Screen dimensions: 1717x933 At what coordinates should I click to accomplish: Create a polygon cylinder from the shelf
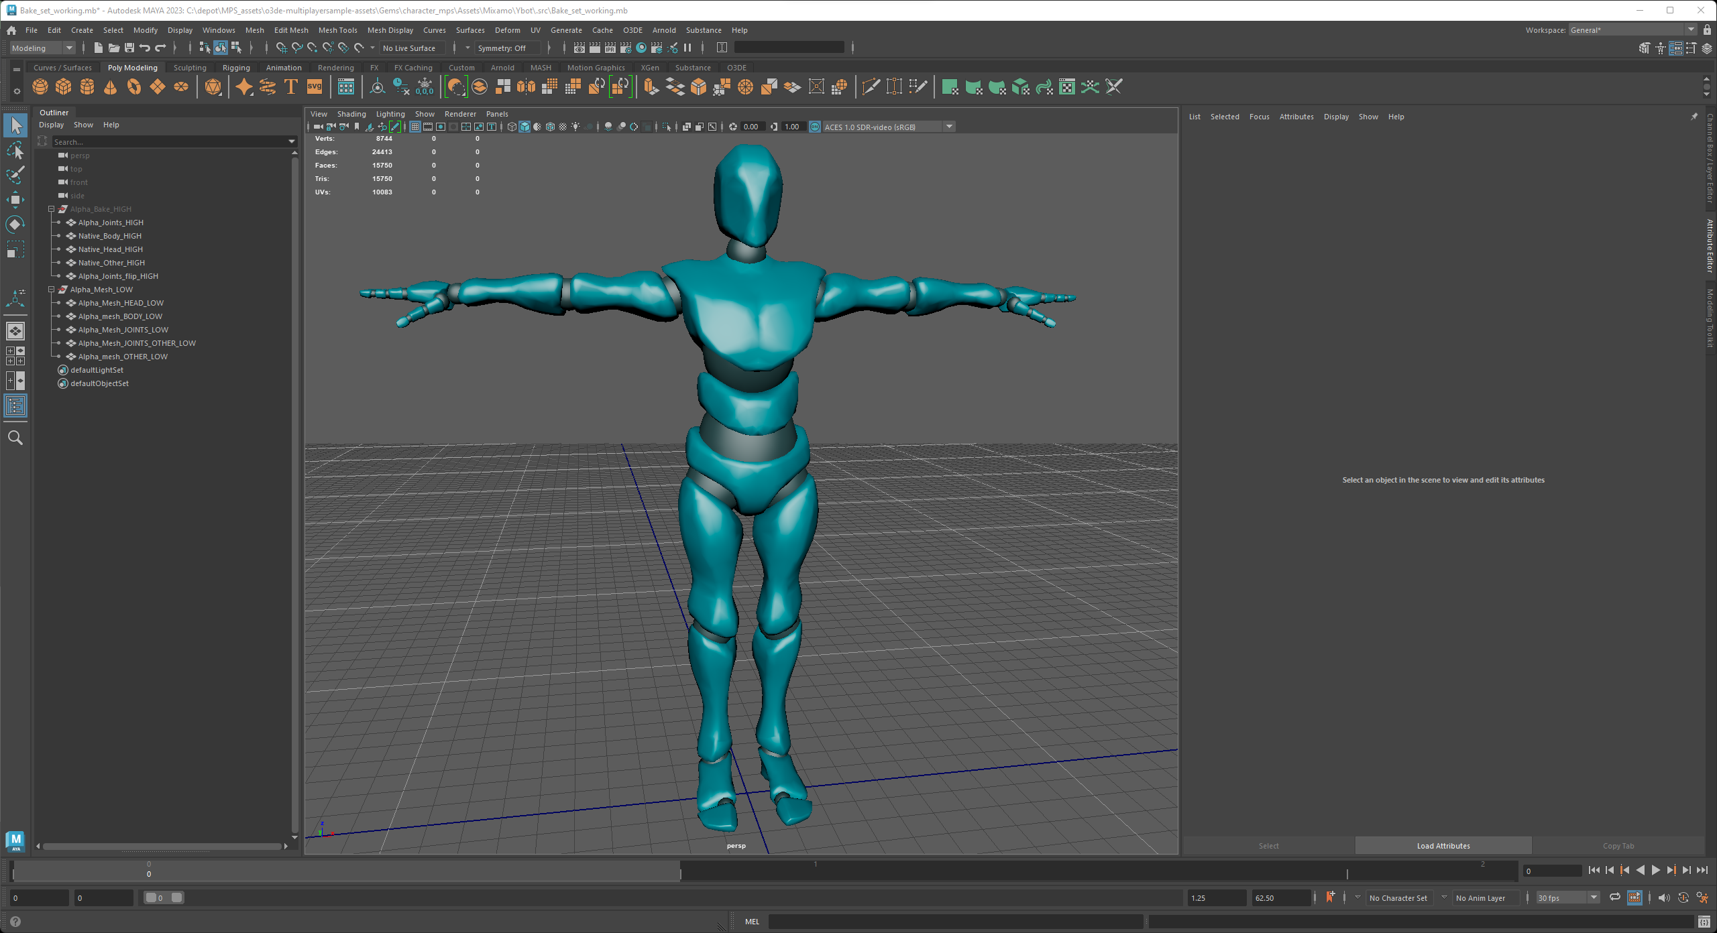pos(87,87)
